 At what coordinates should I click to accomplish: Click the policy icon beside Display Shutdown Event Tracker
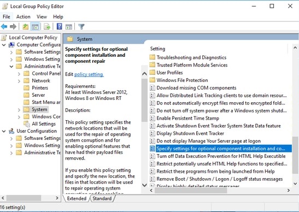(x=152, y=133)
